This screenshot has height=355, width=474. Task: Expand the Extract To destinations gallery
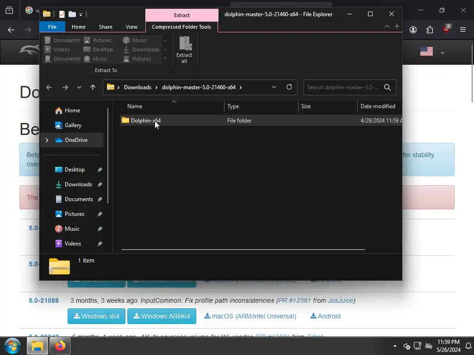click(x=165, y=59)
